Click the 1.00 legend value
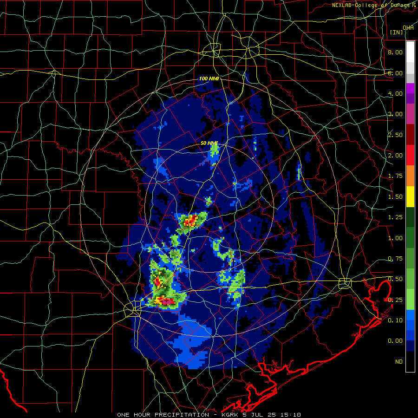418x418 pixels. (395, 238)
